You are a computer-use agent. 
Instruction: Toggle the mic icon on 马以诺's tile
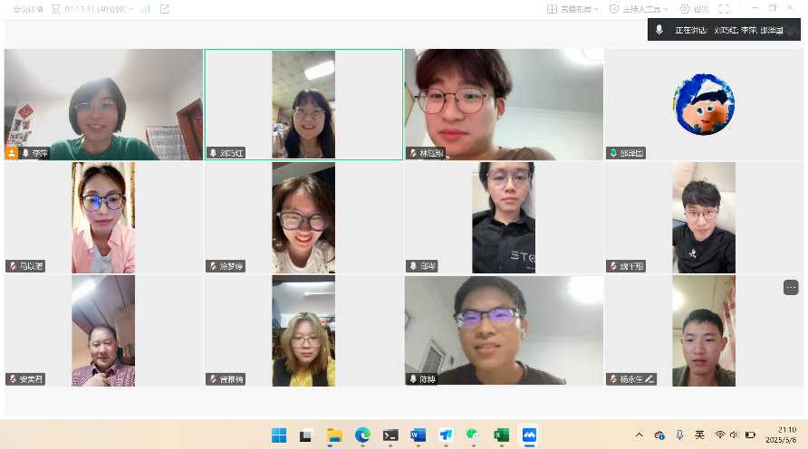(14, 266)
